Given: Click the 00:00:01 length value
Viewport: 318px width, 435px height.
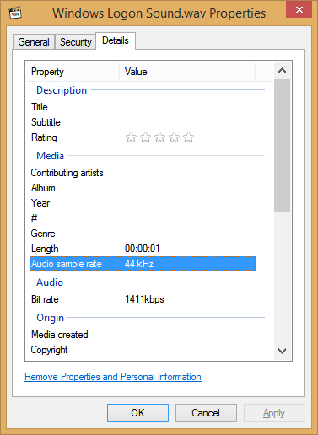Looking at the screenshot, I should coord(143,249).
